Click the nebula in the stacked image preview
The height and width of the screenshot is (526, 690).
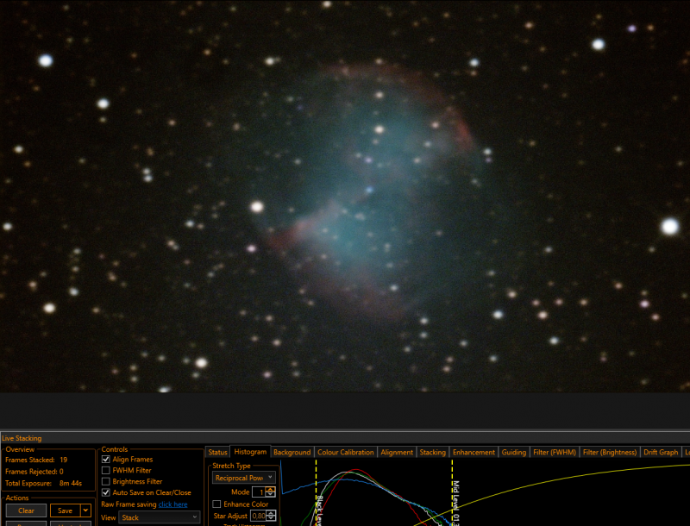pyautogui.click(x=370, y=193)
